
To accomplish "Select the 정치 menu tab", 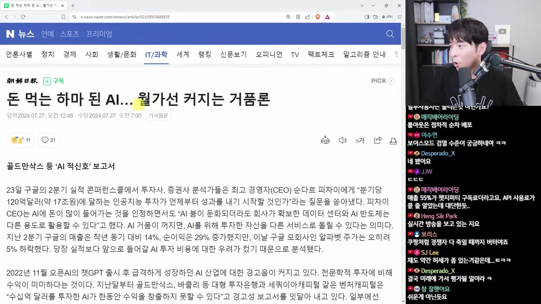I will pyautogui.click(x=47, y=54).
